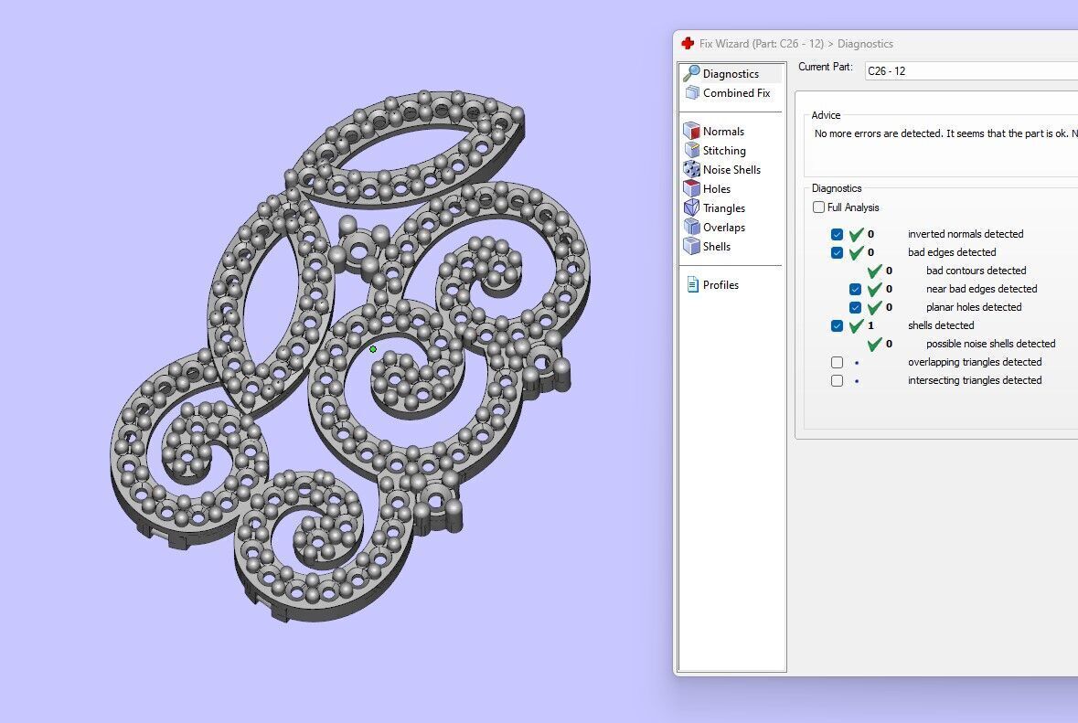This screenshot has width=1078, height=723.
Task: Open the Profiles document icon
Action: [693, 284]
